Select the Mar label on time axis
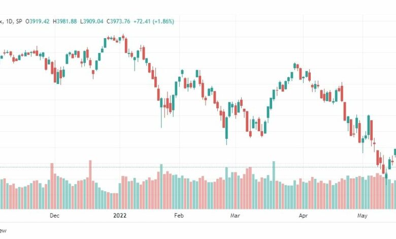The height and width of the screenshot is (239, 396). (x=235, y=216)
